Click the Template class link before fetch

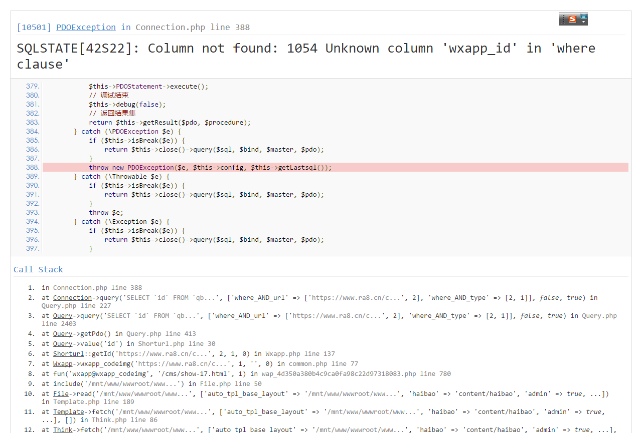point(68,411)
